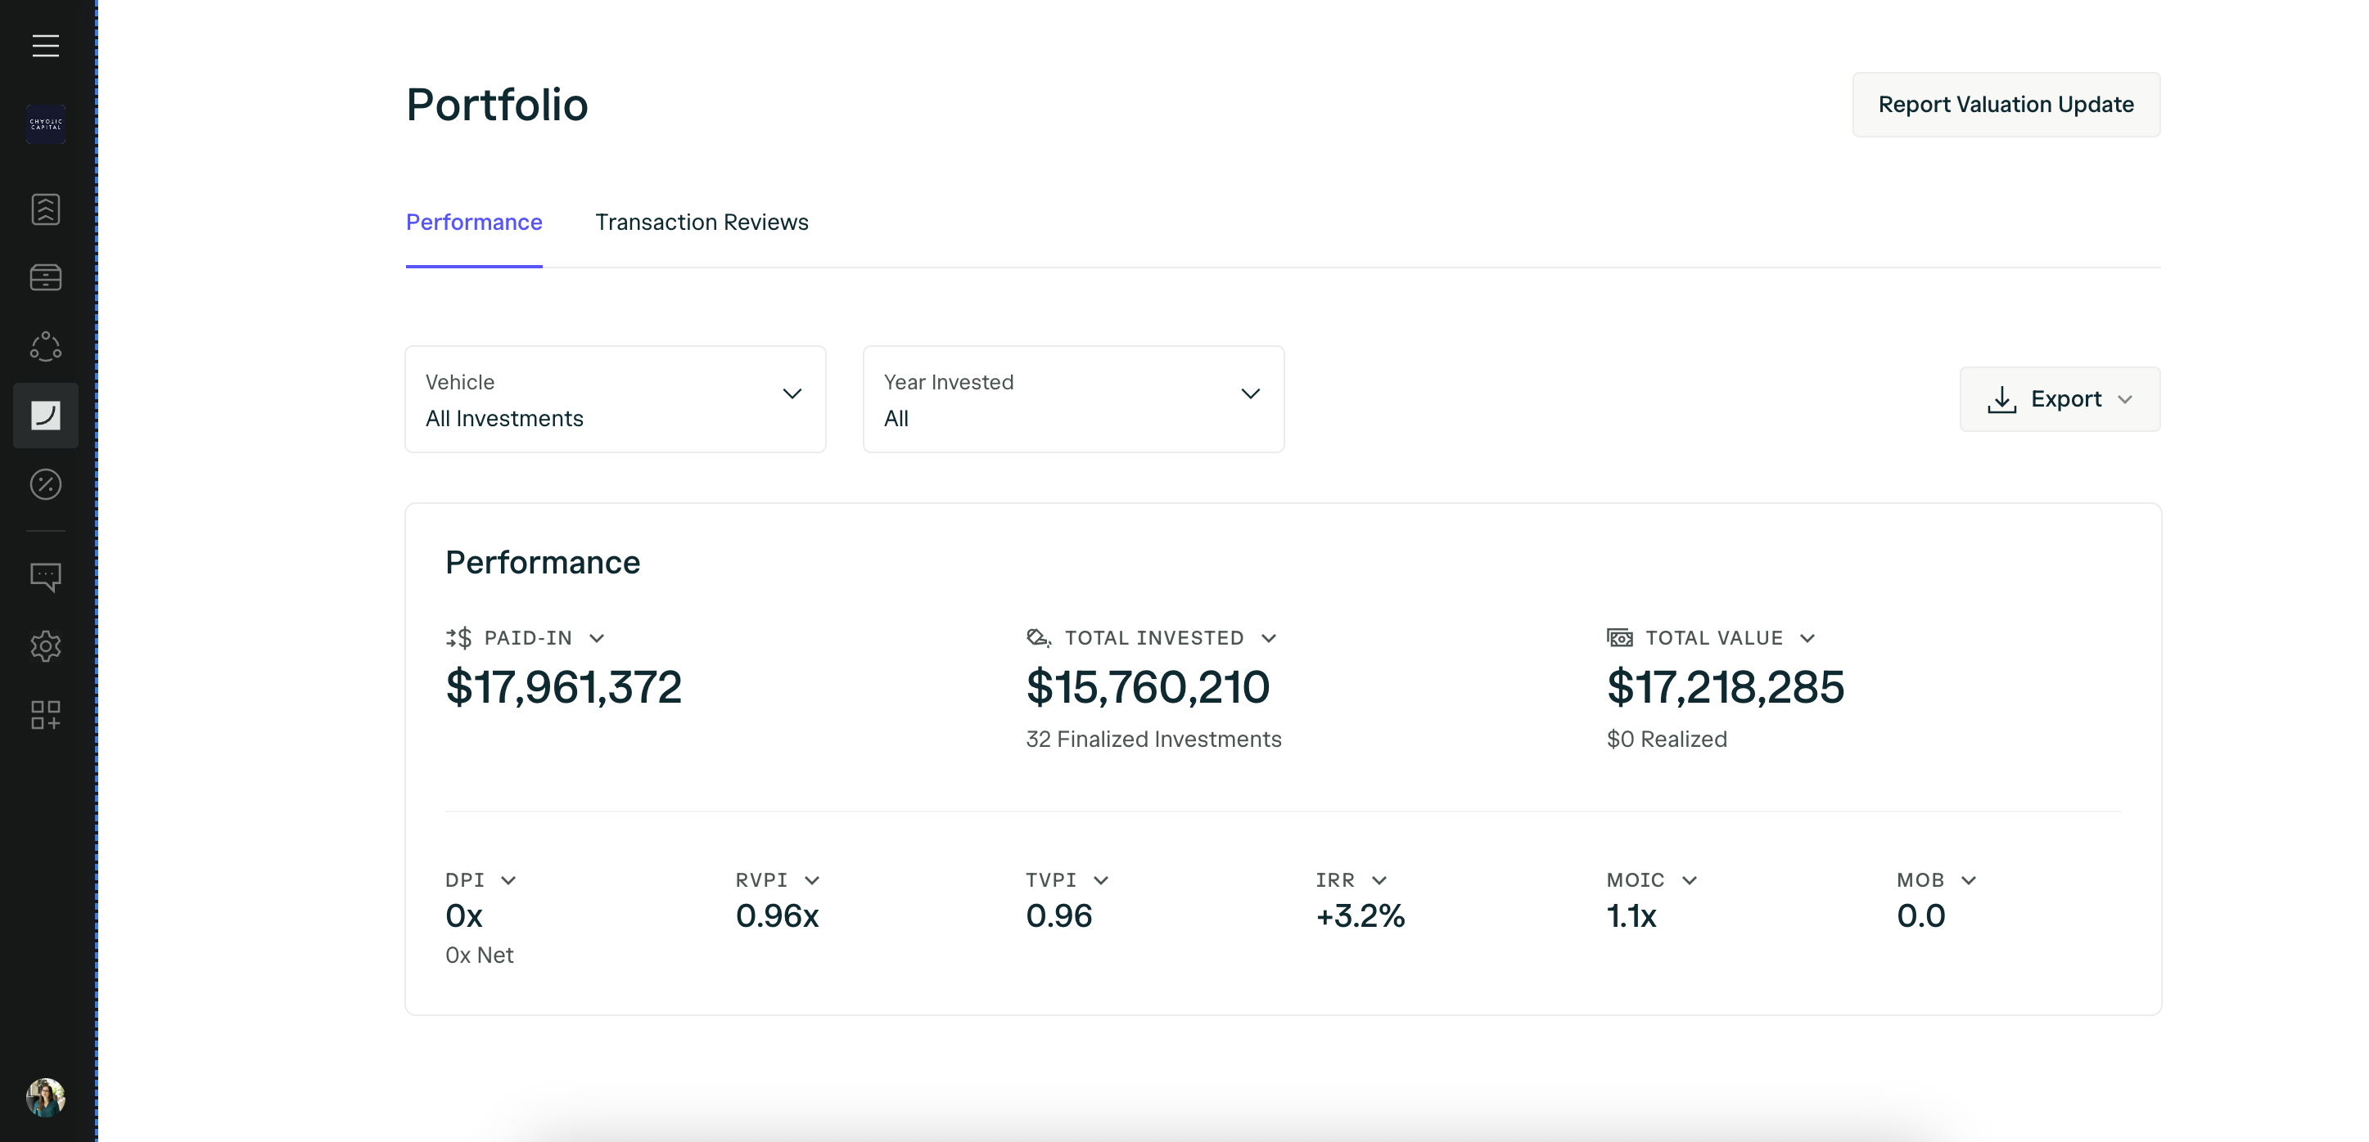Screen dimensions: 2369x1142
Task: Expand the TOTAL VALUE metric chevron
Action: pyautogui.click(x=1807, y=639)
